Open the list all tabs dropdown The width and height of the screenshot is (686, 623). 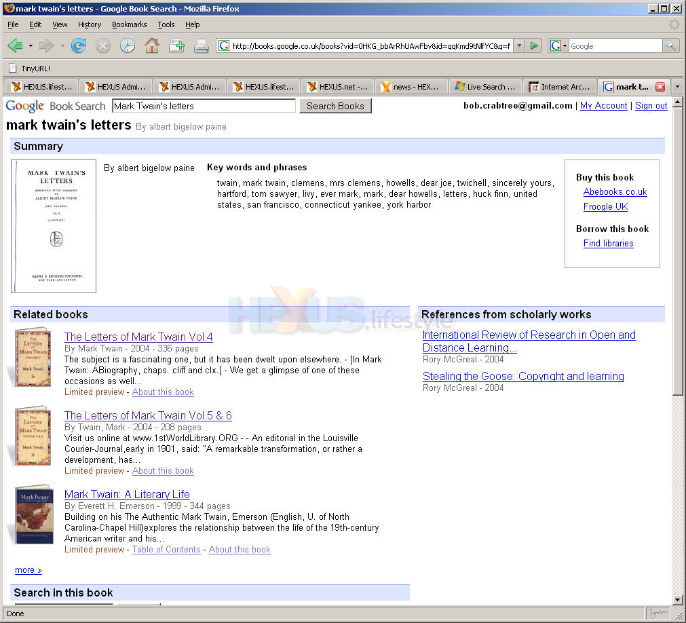677,87
